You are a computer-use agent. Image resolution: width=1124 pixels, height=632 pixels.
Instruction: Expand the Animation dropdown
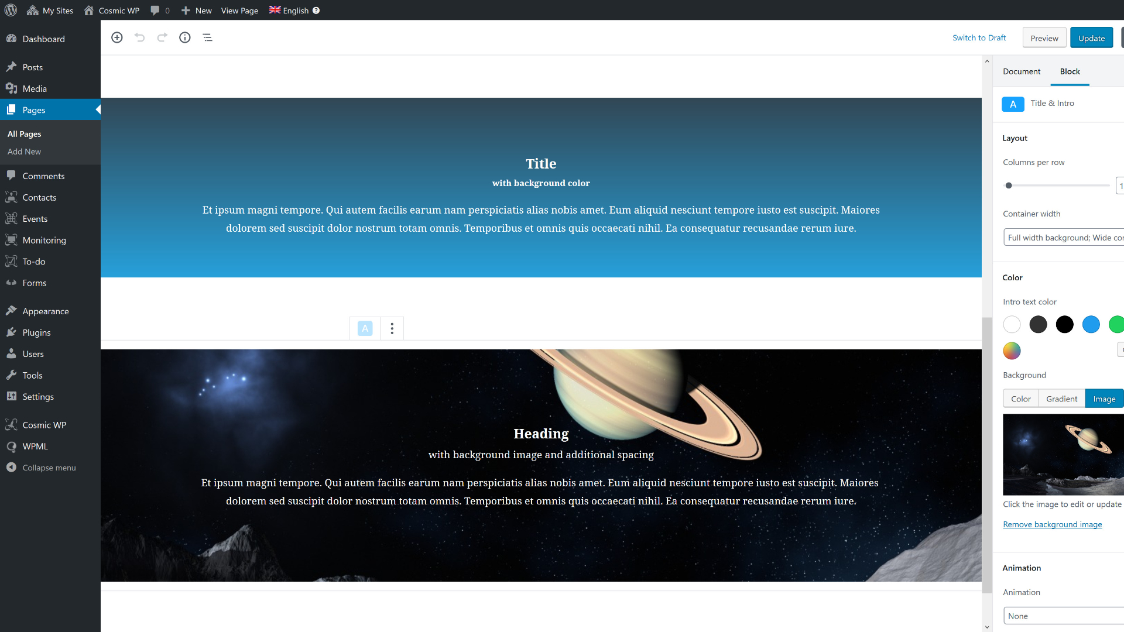tap(1063, 615)
